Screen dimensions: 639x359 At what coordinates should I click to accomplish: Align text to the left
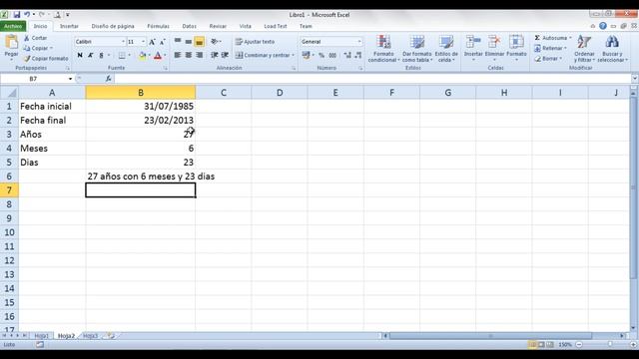[x=178, y=55]
